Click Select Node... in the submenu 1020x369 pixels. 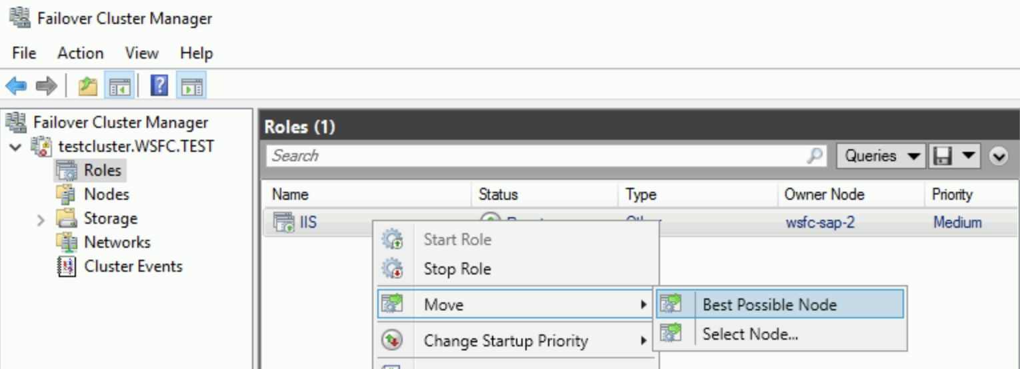click(750, 334)
